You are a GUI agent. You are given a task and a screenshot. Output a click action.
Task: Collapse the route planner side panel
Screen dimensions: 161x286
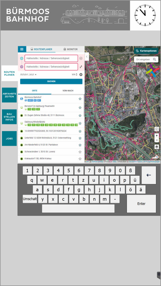[87, 56]
